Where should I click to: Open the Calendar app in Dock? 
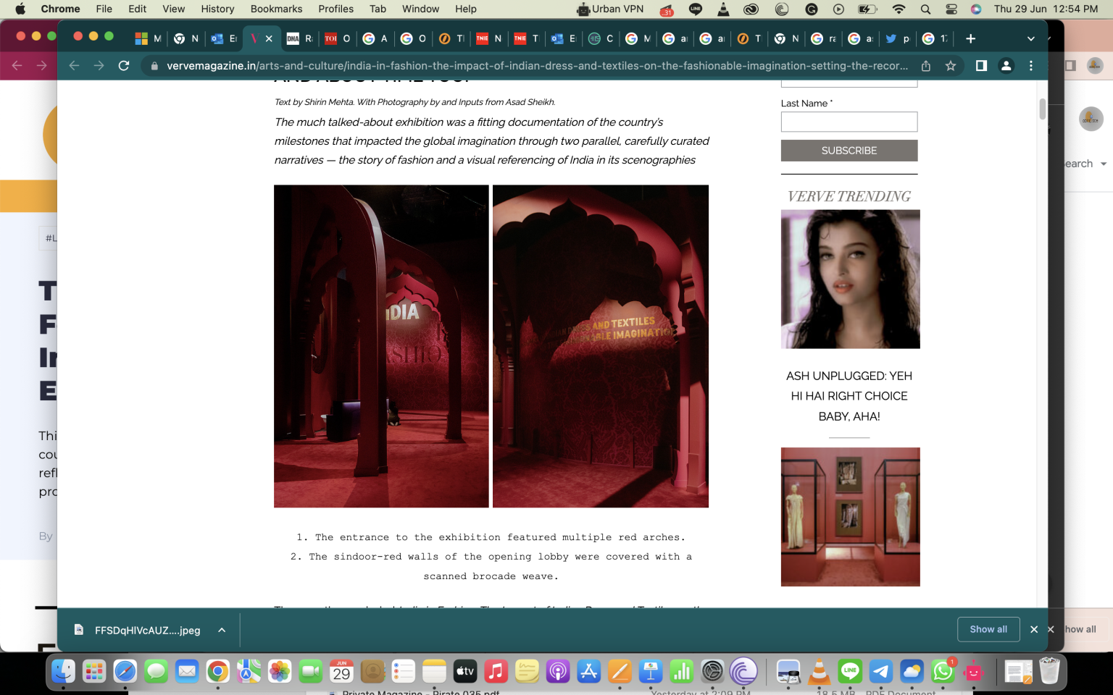tap(341, 672)
